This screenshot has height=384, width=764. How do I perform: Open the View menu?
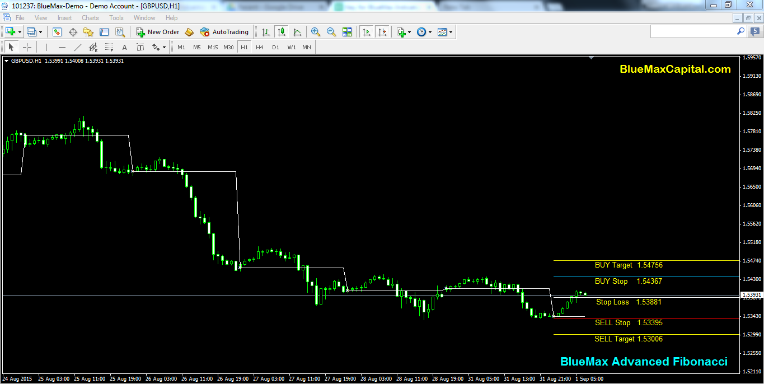[41, 18]
